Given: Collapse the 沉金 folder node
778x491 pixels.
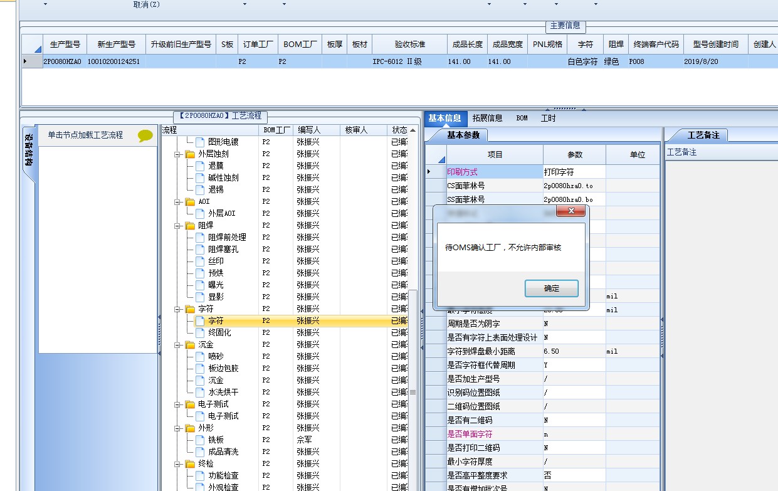Looking at the screenshot, I should (x=177, y=344).
